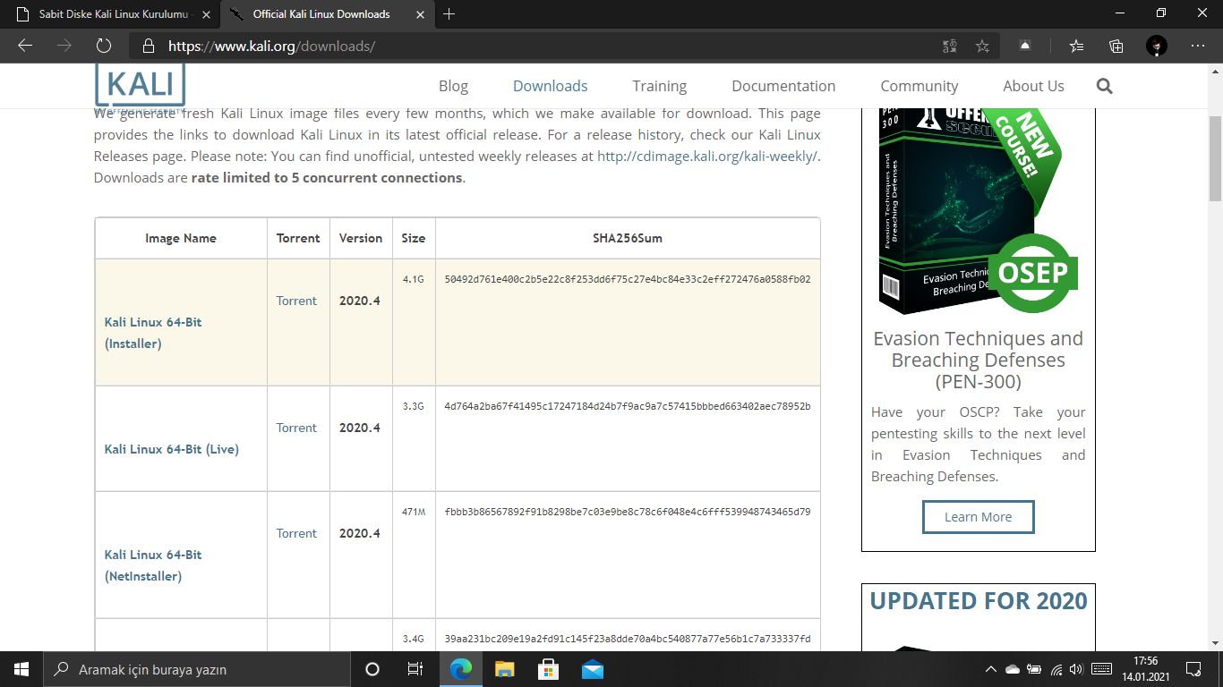The image size is (1223, 687).
Task: Click the page vertical scrollbar thumb
Action: [1215, 159]
